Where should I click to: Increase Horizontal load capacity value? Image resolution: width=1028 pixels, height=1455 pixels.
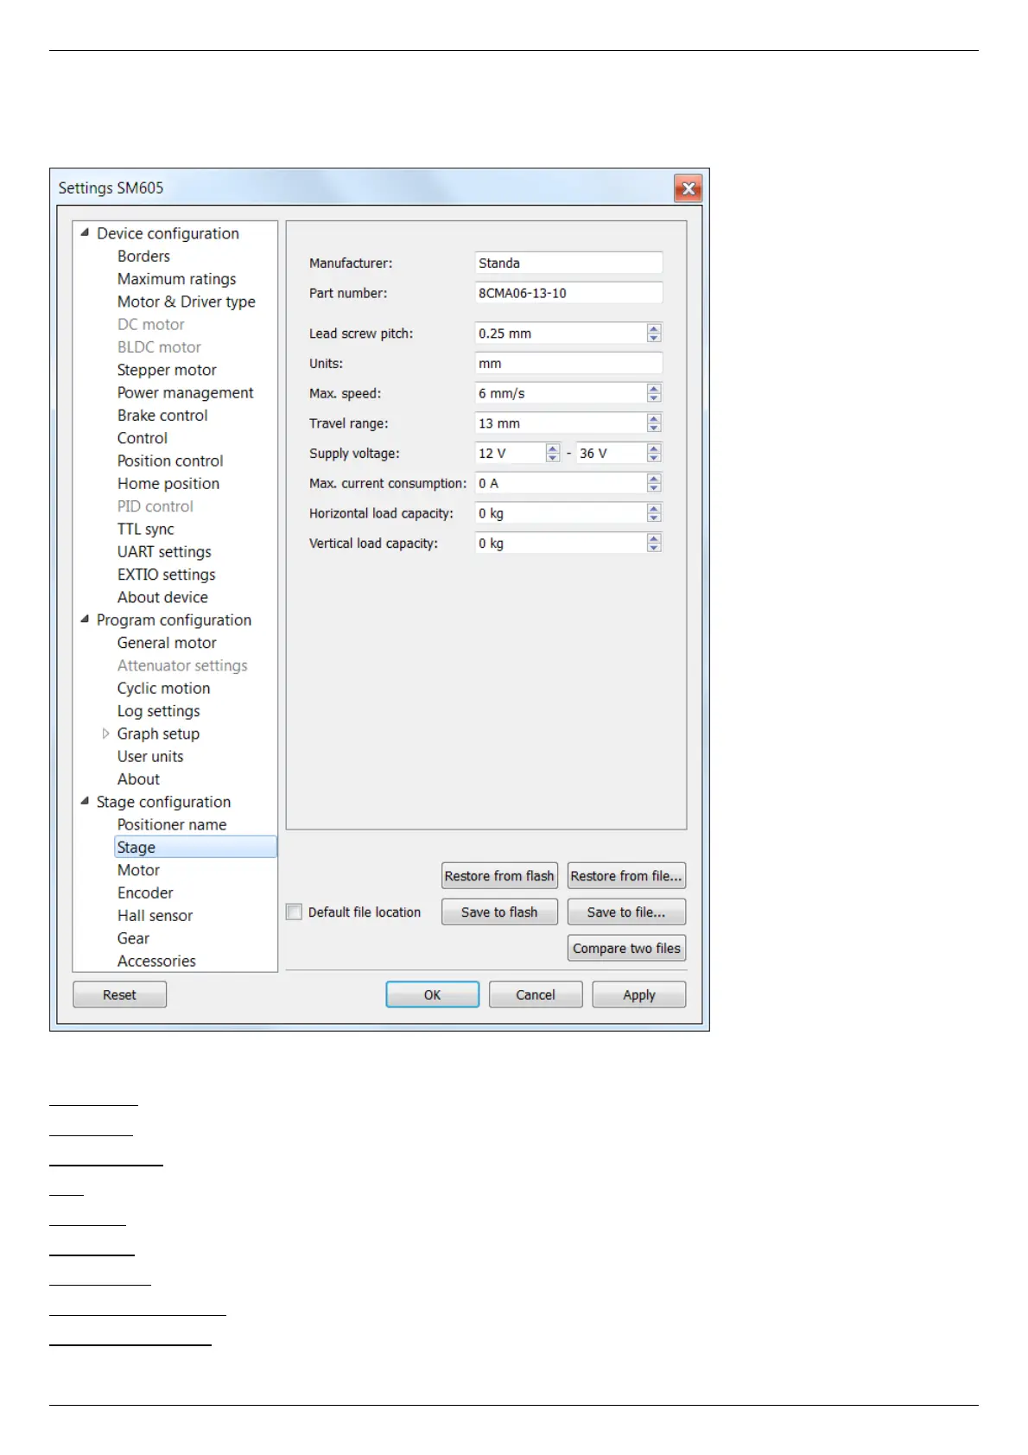tap(654, 508)
